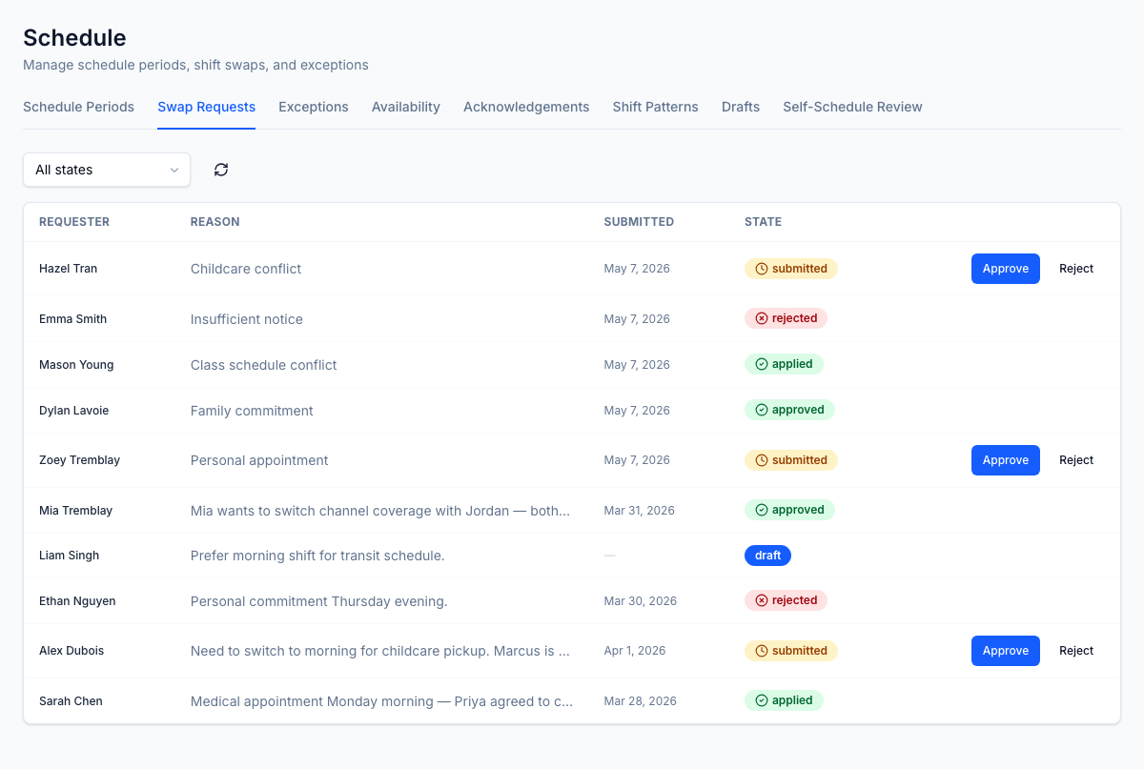
Task: Select requester name Liam Singh
Action: [x=69, y=556]
